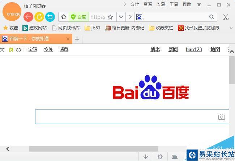
Task: Click the horizontal scrollbar left arrow
Action: 8,149
